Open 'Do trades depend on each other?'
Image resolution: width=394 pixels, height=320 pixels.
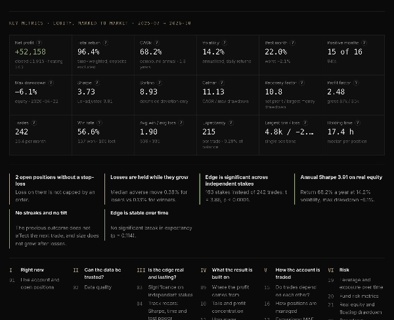pos(295,291)
